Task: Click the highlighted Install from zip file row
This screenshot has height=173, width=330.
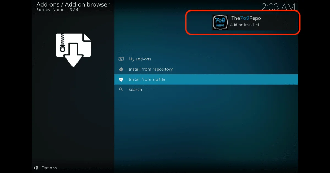Action: coord(206,79)
